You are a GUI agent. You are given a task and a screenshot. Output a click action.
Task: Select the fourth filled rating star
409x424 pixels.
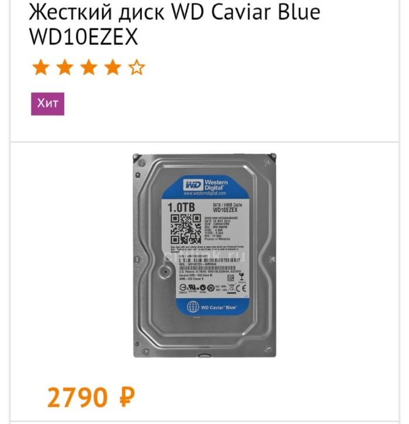[x=113, y=67]
